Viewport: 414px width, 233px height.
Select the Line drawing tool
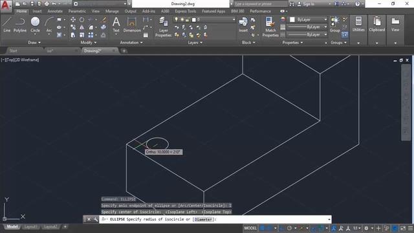7,25
